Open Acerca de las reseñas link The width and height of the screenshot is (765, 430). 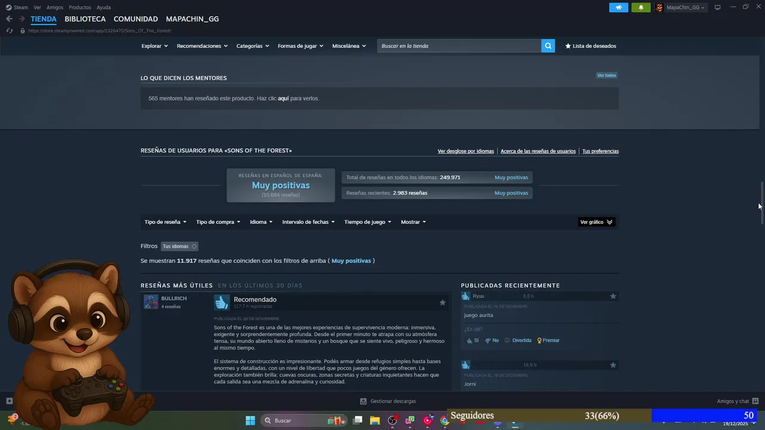click(x=538, y=151)
